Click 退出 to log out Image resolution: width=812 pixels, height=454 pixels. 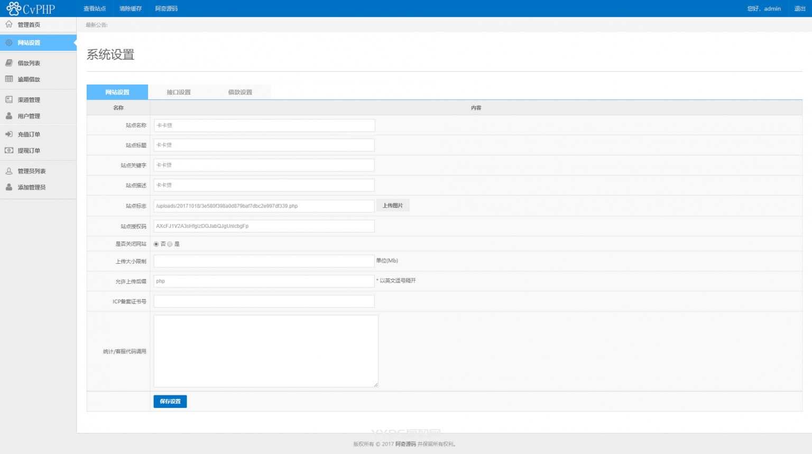tap(800, 8)
